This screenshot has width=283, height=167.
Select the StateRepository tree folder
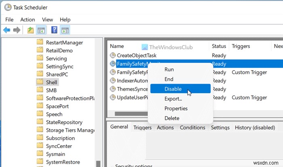pyautogui.click(x=64, y=122)
